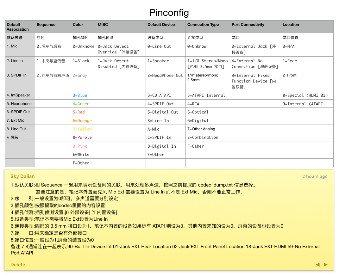Click the 'Default Association' column header
The height and width of the screenshot is (276, 339).
(x=20, y=27)
